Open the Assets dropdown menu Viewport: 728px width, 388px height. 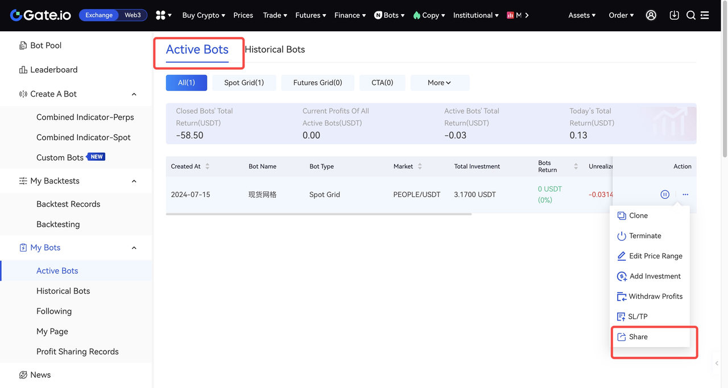tap(582, 15)
